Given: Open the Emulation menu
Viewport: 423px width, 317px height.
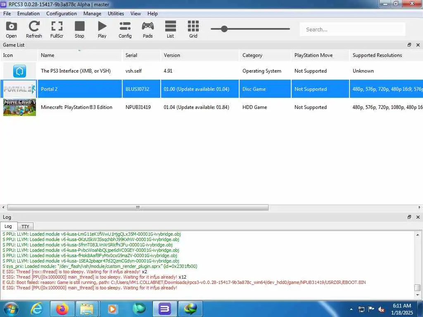Looking at the screenshot, I should point(29,14).
